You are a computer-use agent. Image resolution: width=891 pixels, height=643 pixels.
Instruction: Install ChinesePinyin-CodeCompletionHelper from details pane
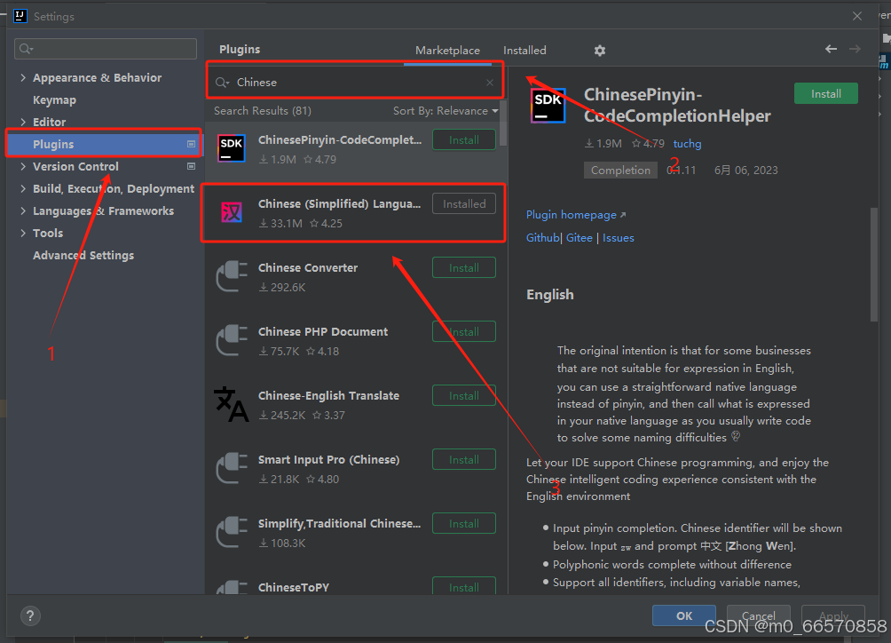(825, 94)
